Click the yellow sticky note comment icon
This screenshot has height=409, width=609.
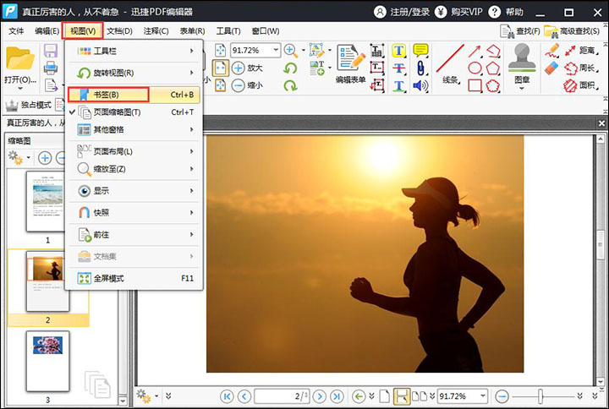[x=420, y=51]
